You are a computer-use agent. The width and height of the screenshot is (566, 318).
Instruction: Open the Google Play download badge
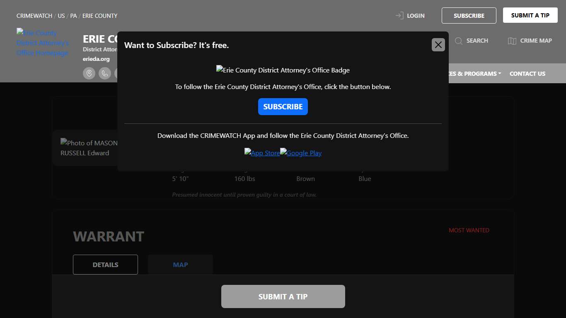pos(301,153)
